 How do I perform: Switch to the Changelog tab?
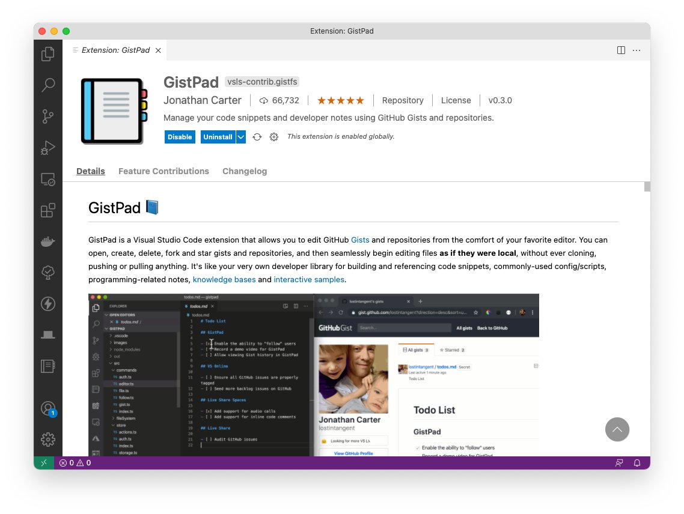[245, 171]
